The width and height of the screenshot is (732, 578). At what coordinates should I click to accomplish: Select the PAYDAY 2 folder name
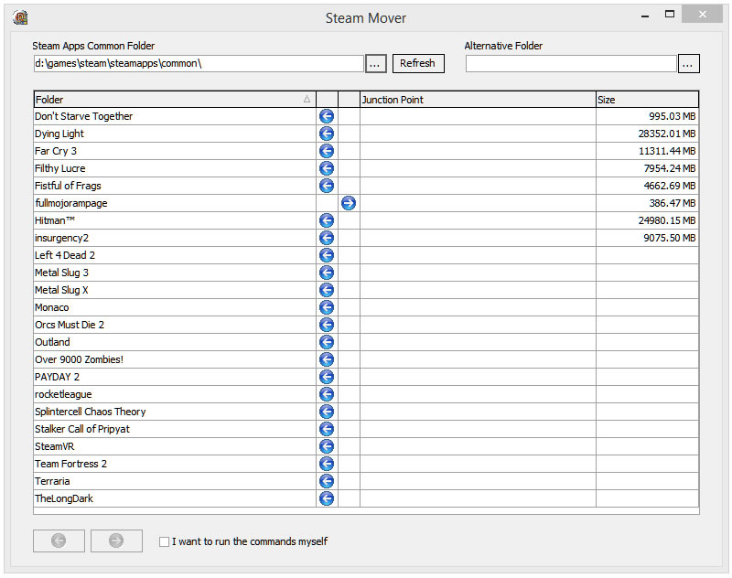coord(58,378)
